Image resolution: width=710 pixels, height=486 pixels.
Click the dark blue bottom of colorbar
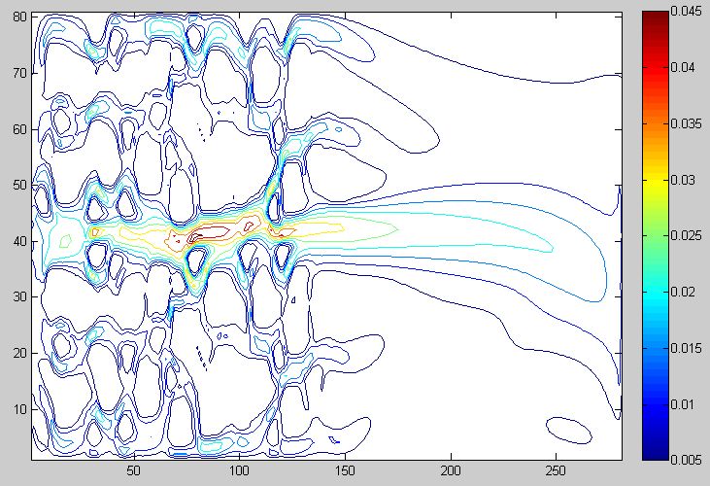click(x=657, y=450)
